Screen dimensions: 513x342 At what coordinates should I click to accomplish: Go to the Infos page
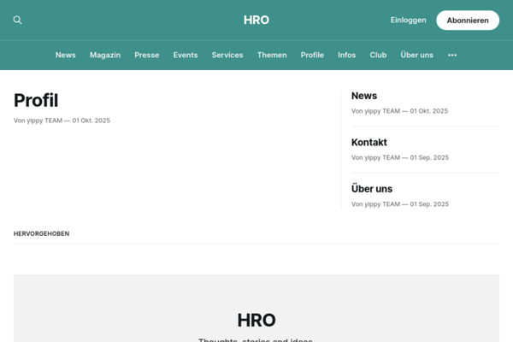click(x=346, y=55)
